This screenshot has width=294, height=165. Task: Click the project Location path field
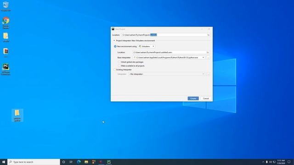coord(164,35)
